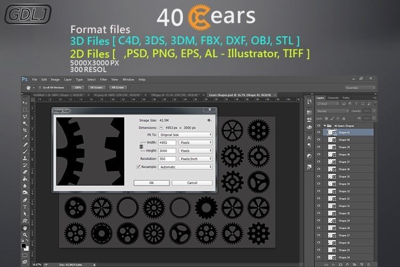Click link layers icon in Layers panel
This screenshot has height=267, width=400.
point(326,264)
